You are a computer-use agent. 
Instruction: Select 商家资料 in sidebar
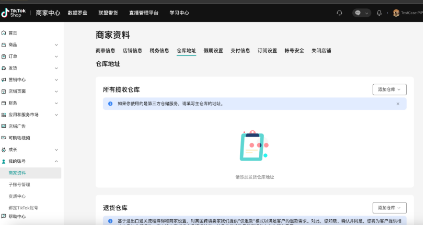coord(30,173)
